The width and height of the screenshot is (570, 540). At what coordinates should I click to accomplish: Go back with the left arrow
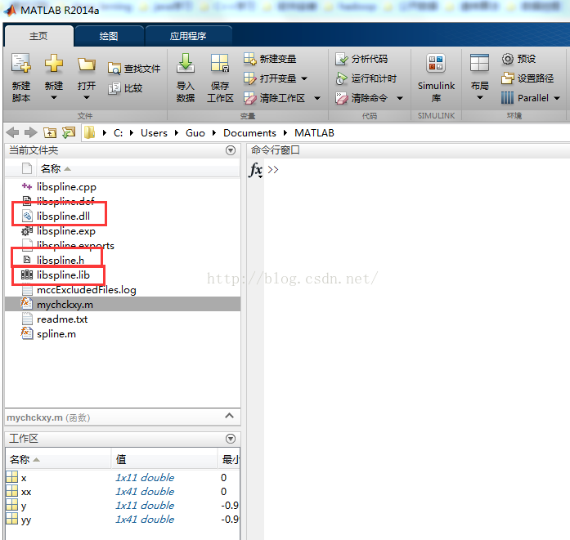(x=13, y=132)
